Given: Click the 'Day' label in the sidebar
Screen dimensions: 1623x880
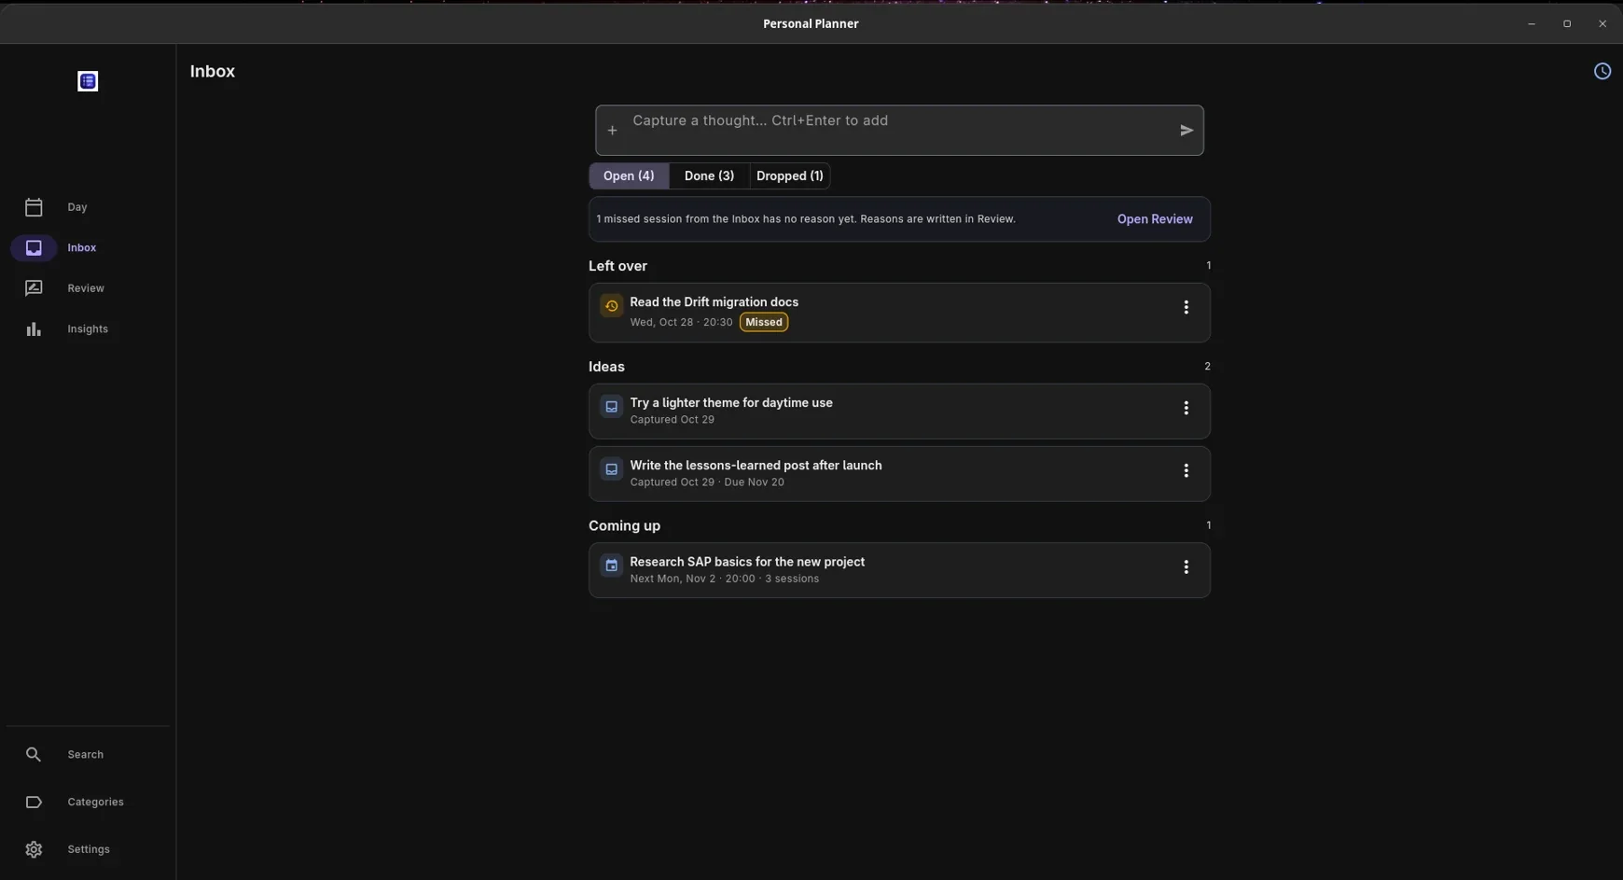Looking at the screenshot, I should point(77,207).
